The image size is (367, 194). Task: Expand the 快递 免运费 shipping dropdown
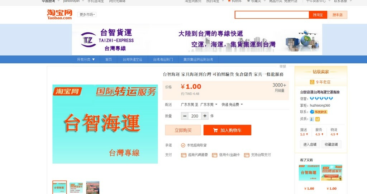pos(232,105)
